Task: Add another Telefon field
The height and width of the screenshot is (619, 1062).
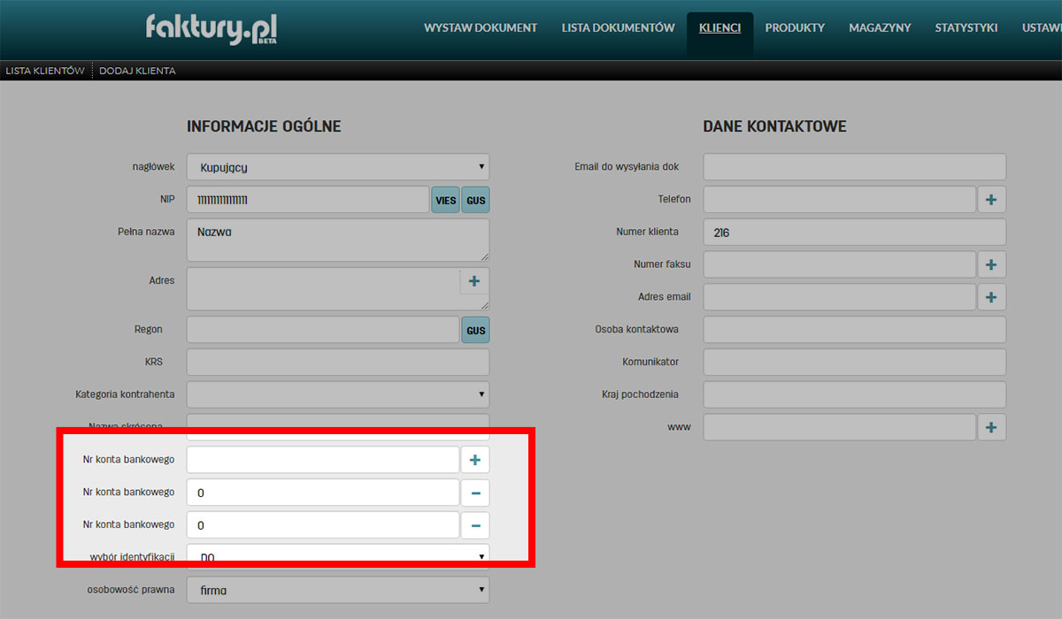Action: pos(991,200)
